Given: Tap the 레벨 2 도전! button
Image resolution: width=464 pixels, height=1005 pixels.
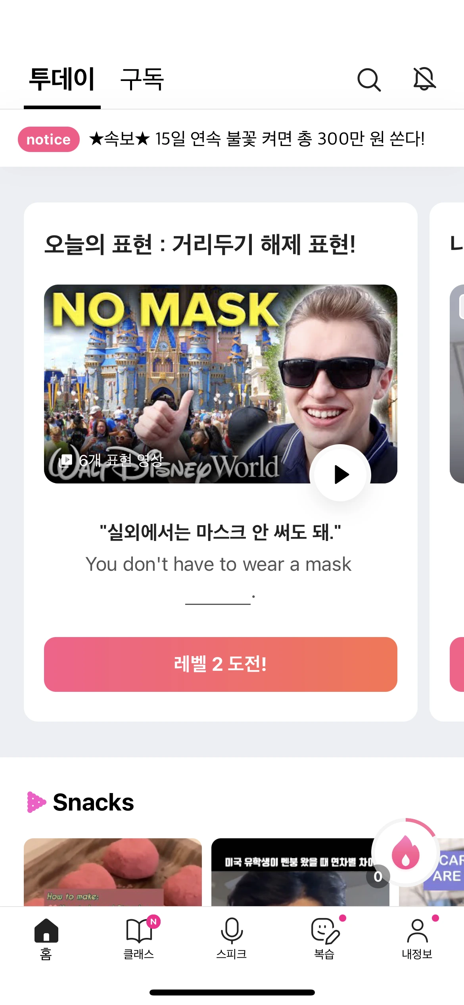Looking at the screenshot, I should (220, 664).
